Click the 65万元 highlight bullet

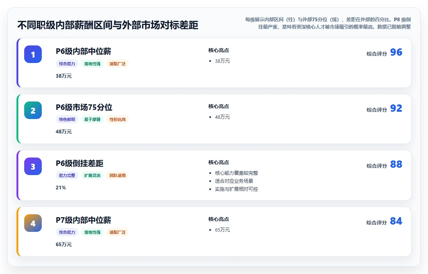[222, 230]
